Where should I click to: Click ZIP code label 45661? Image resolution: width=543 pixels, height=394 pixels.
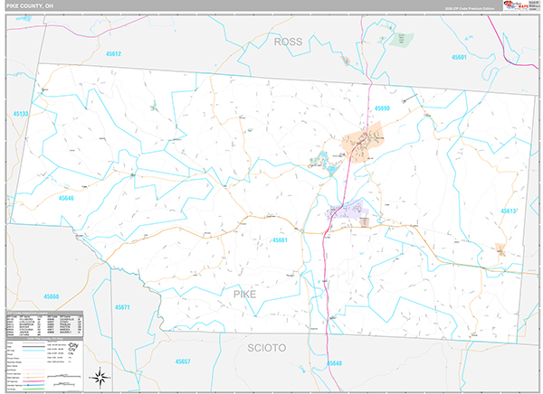click(x=280, y=240)
